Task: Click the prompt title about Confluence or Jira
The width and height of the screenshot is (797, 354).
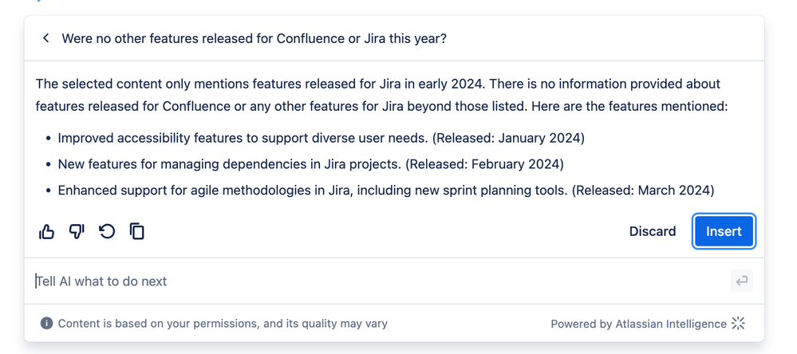Action: [x=254, y=38]
